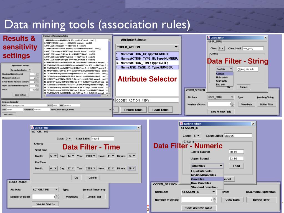Select 'Start with' in the criteria list
The height and width of the screenshot is (213, 284).
224,81
